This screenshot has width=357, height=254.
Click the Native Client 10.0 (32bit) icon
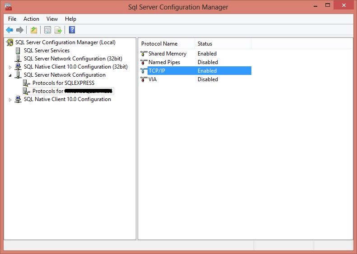click(x=18, y=67)
